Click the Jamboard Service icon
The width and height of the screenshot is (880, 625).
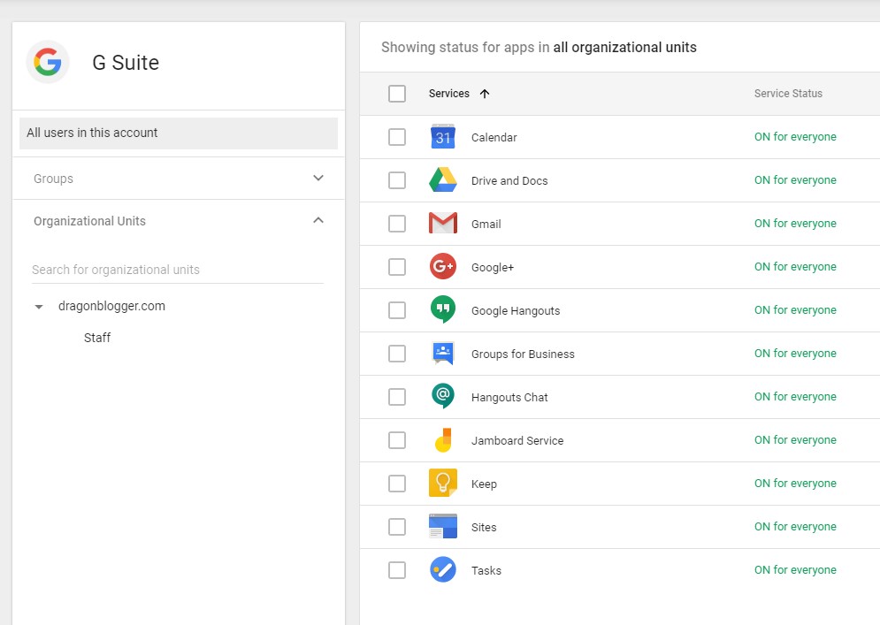point(443,440)
